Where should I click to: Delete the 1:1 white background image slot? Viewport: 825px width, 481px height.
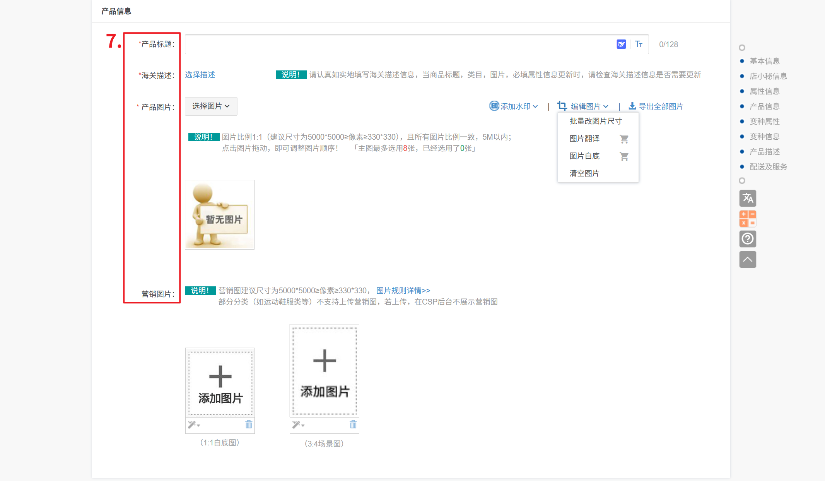coord(249,425)
